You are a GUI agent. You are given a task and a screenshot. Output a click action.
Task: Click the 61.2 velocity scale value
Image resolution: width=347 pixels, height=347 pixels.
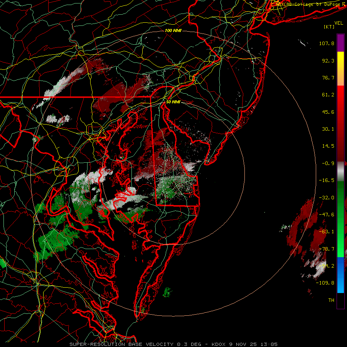[328, 95]
